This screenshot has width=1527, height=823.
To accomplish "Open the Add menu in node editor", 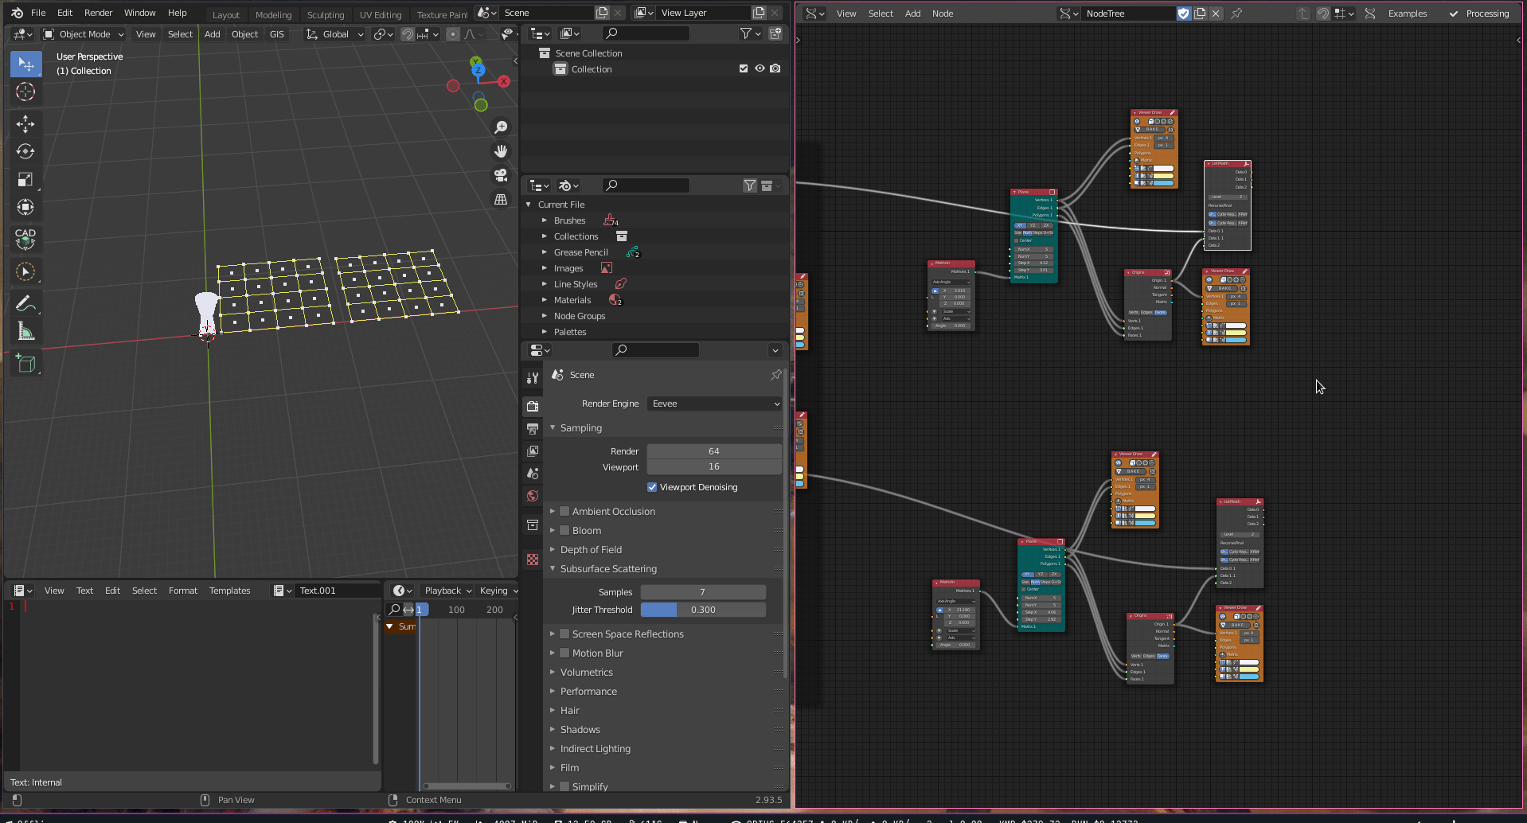I will pos(912,14).
